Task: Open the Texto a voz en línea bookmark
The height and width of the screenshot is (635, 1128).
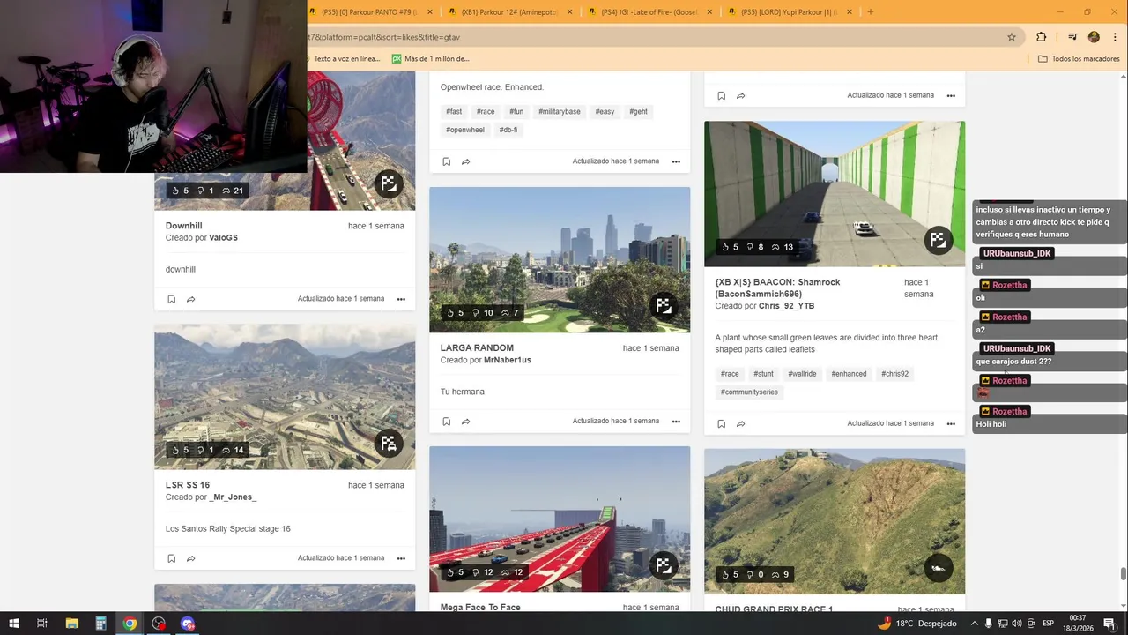Action: (x=344, y=59)
